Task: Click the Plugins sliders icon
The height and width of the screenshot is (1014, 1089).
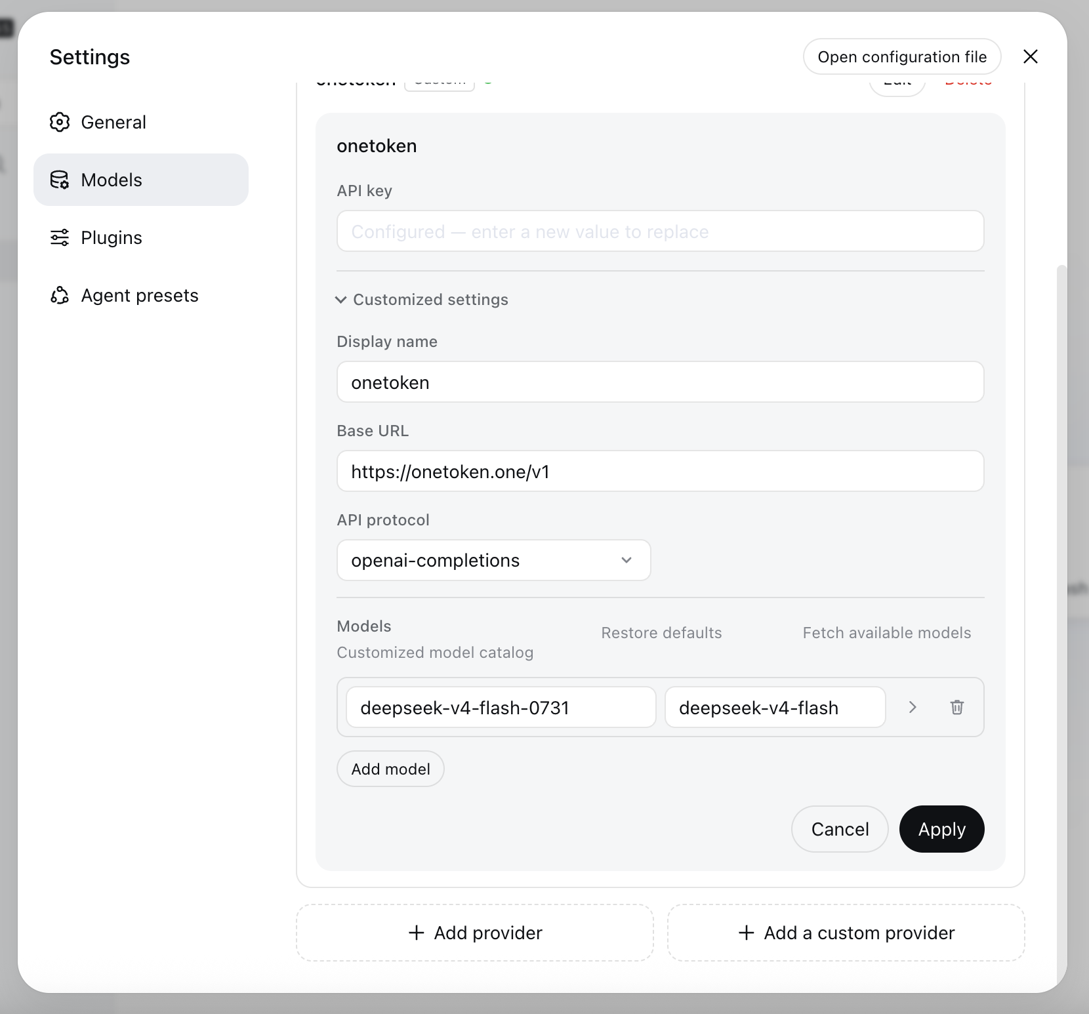Action: click(60, 237)
